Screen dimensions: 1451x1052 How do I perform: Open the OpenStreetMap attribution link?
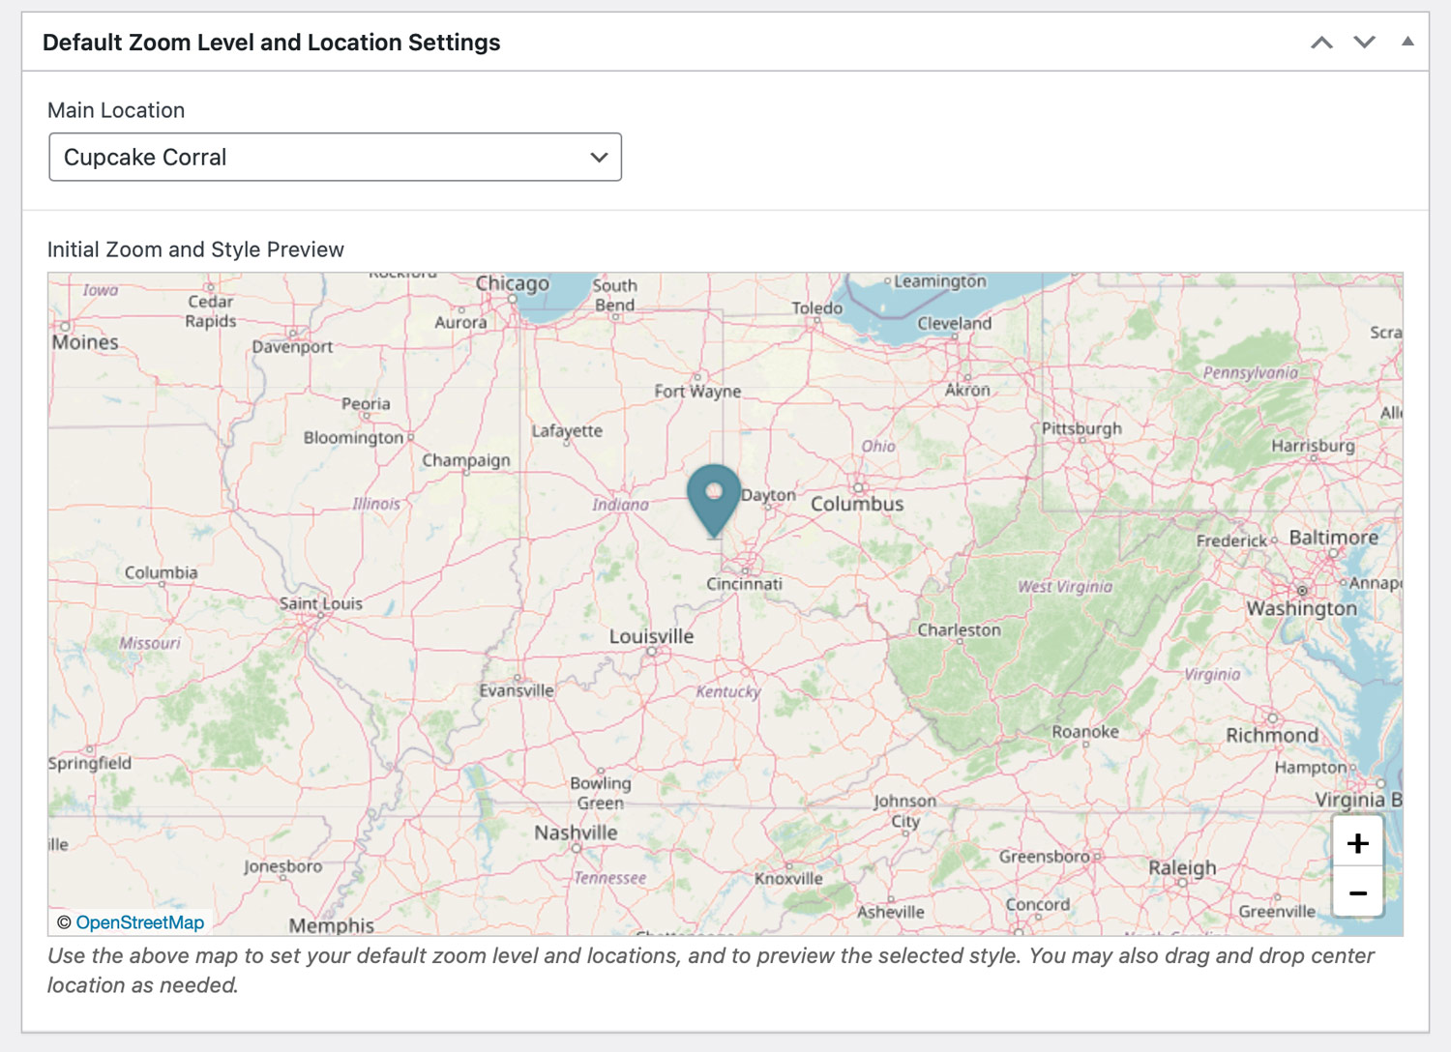pyautogui.click(x=139, y=922)
